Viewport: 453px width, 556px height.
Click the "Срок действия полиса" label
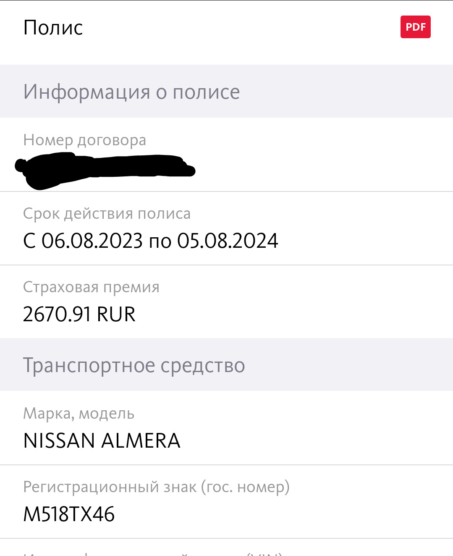(x=107, y=213)
